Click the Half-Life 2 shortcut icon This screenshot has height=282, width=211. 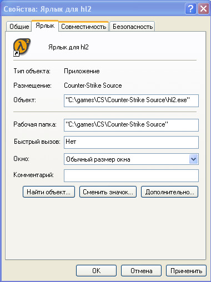(22, 47)
